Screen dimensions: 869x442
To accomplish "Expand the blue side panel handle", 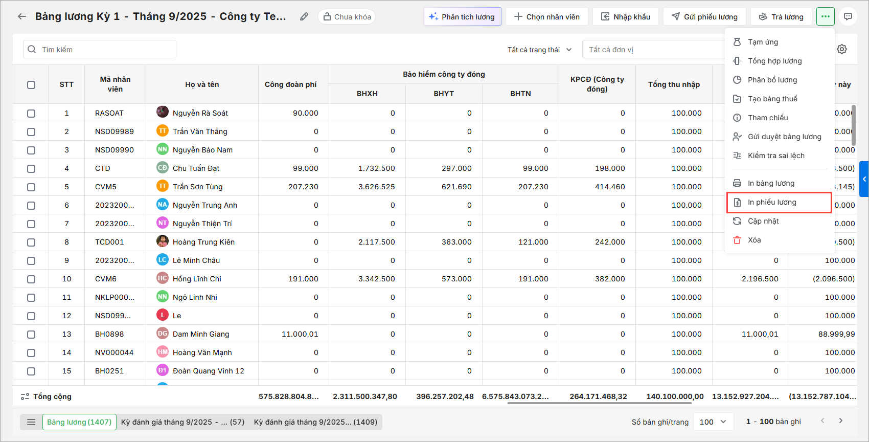I will pos(864,179).
